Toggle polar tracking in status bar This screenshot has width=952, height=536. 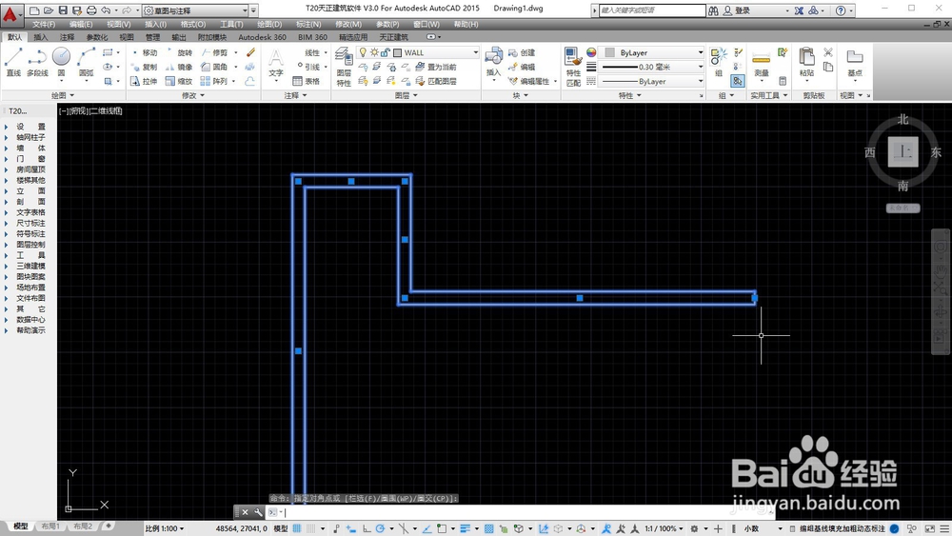381,528
